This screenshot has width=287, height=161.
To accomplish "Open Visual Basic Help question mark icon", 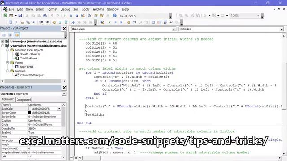I will (115, 16).
